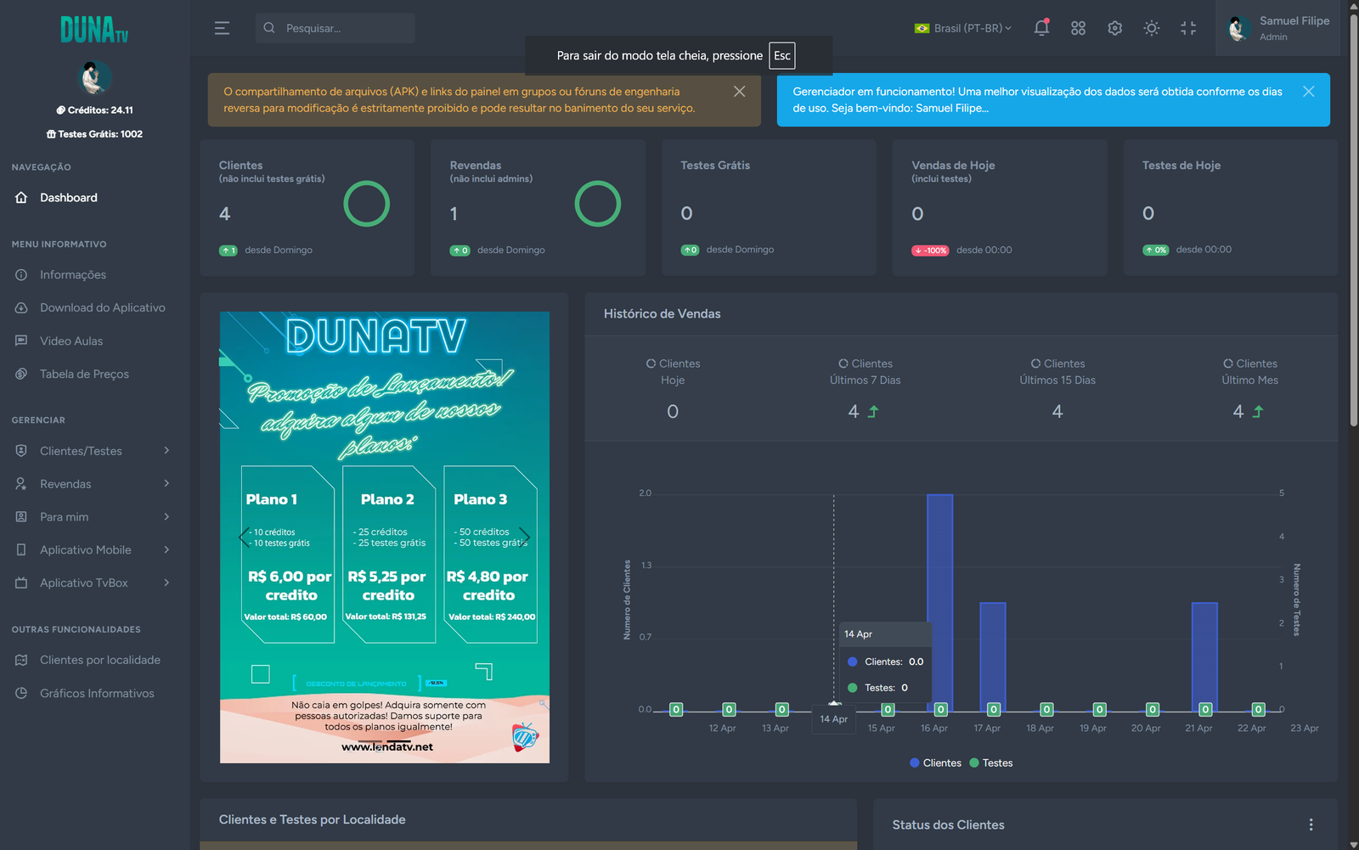Click the Informações info icon
Viewport: 1359px width, 850px height.
coord(21,275)
